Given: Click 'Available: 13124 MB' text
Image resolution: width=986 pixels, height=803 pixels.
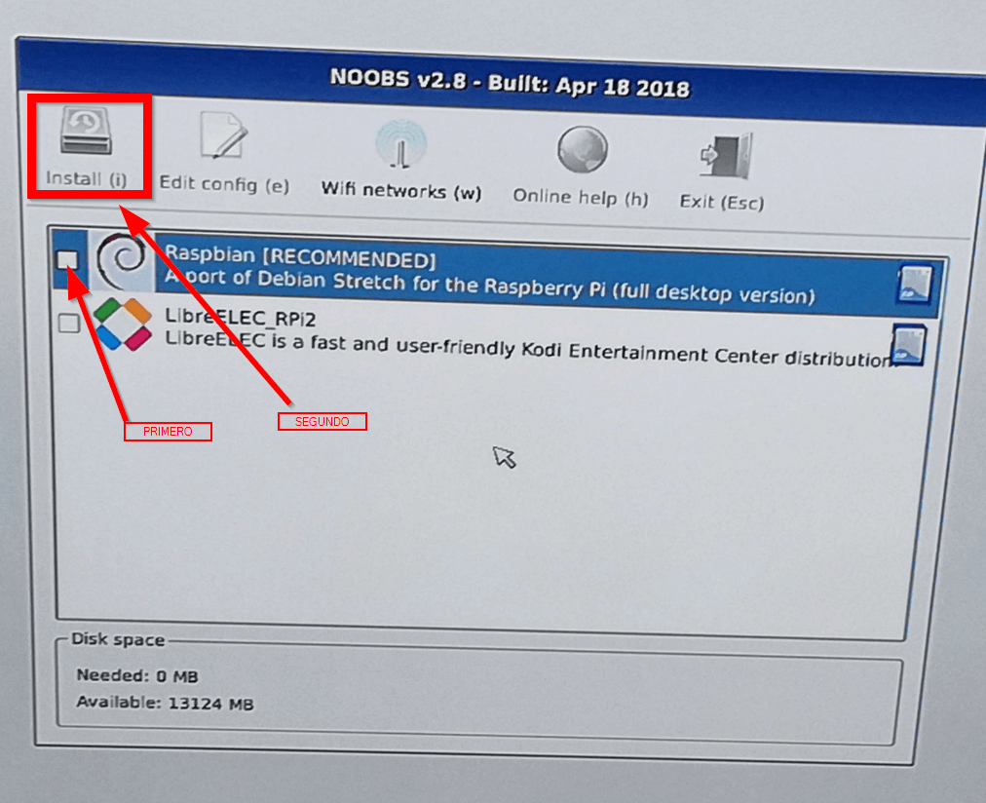Looking at the screenshot, I should pyautogui.click(x=165, y=703).
